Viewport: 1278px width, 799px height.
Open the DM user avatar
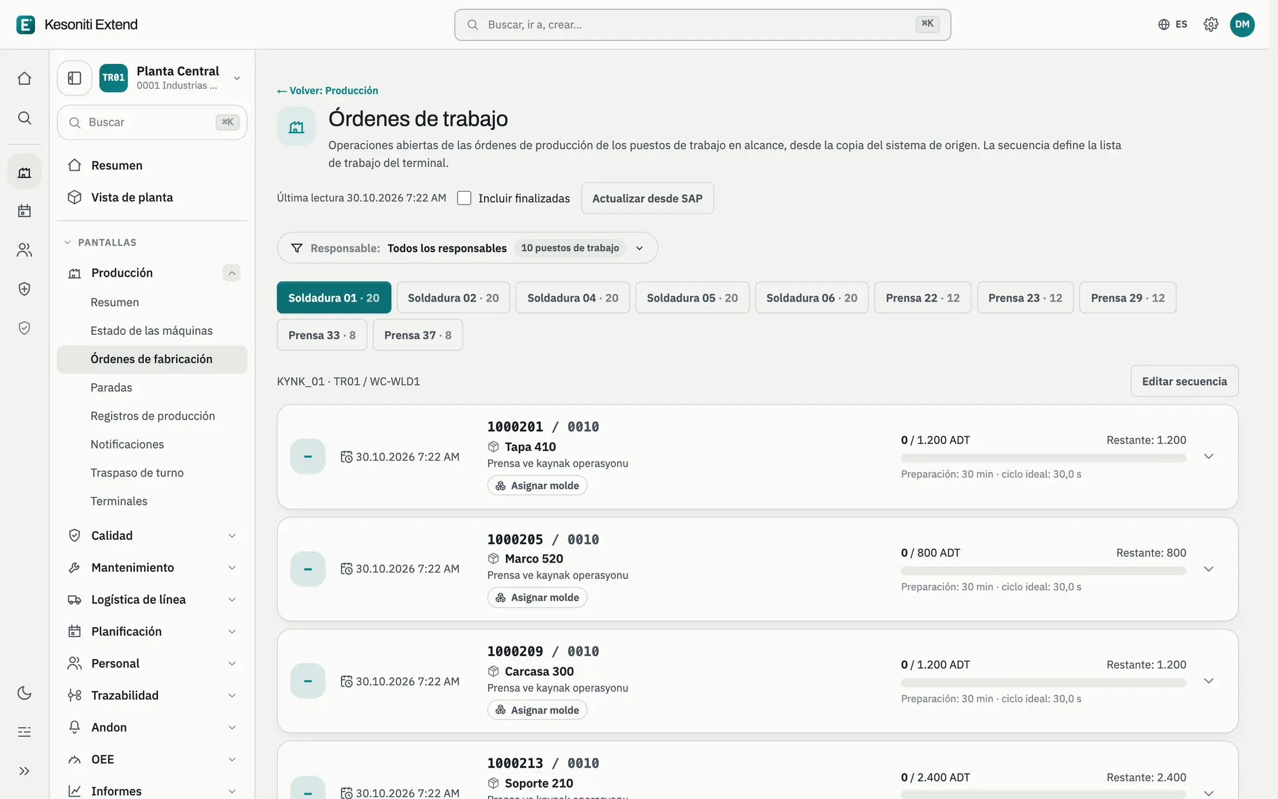point(1242,24)
